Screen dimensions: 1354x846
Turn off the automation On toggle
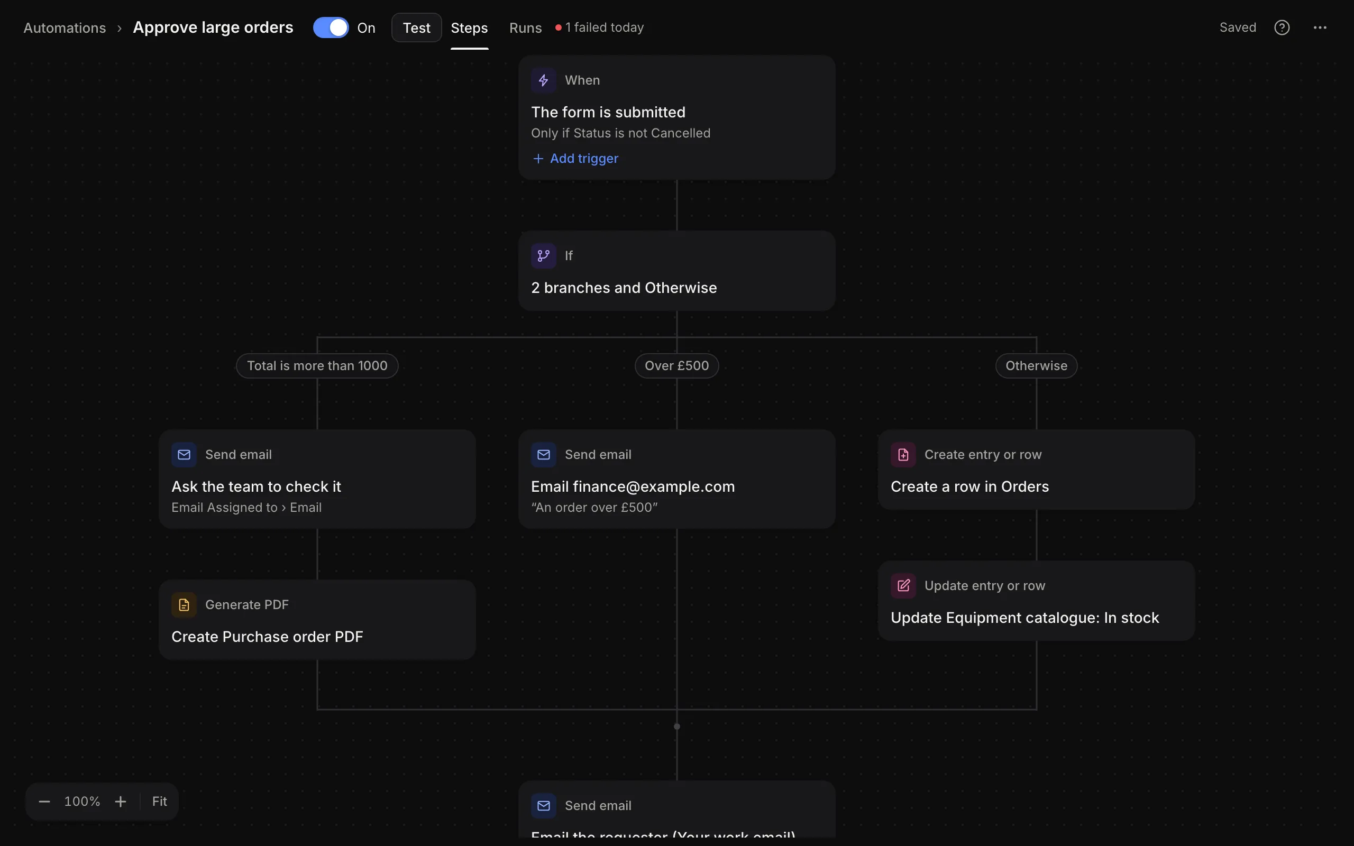tap(330, 27)
